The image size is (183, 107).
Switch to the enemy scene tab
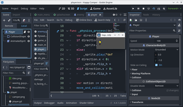point(79,15)
